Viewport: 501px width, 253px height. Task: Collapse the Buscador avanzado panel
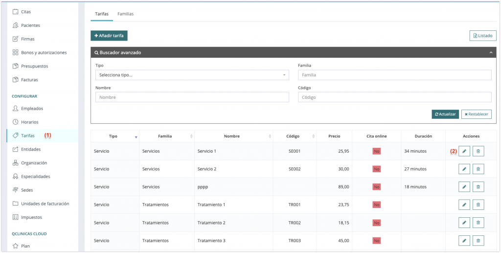coord(490,52)
